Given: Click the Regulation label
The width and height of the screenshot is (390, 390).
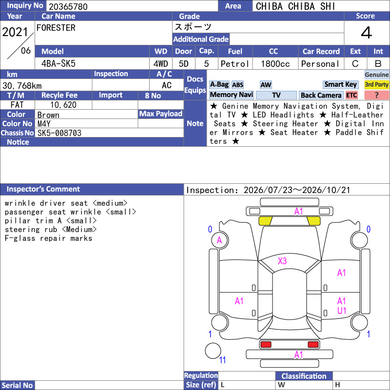Looking at the screenshot, I should [x=201, y=375].
